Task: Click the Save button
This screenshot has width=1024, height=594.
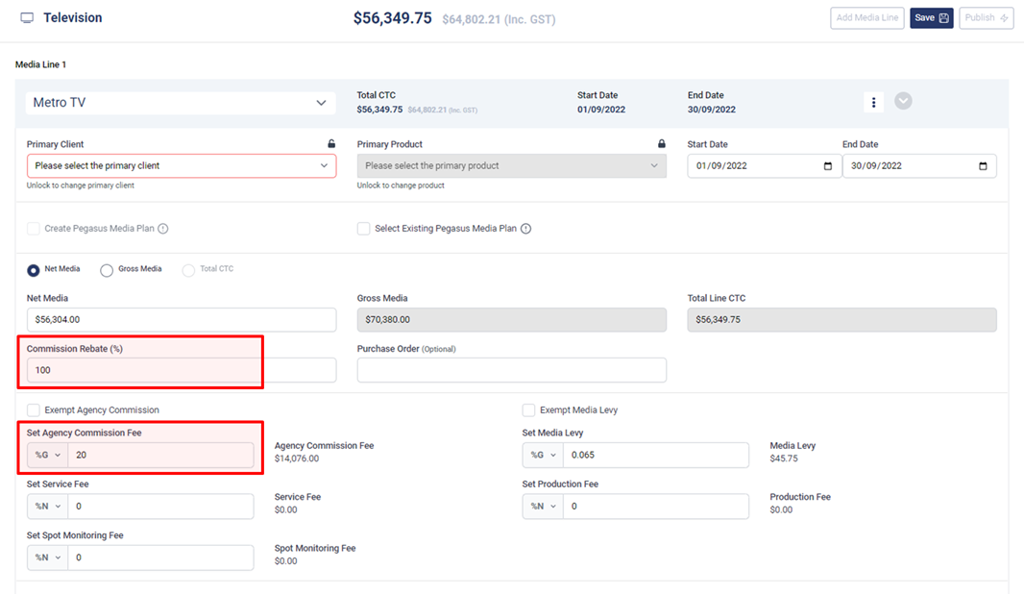Action: pyautogui.click(x=931, y=18)
